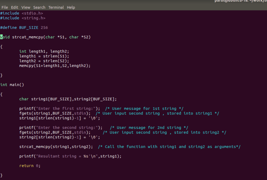The width and height of the screenshot is (267, 180).
Task: Click the opening brace of strcat_memcpy function
Action: [x=1, y=46]
